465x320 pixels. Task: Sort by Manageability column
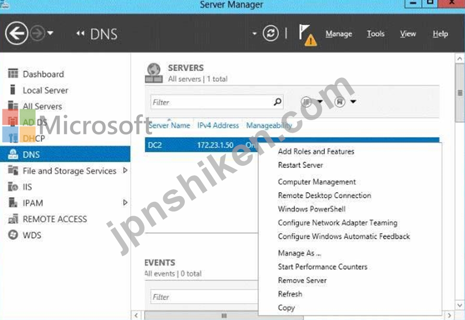click(x=269, y=125)
